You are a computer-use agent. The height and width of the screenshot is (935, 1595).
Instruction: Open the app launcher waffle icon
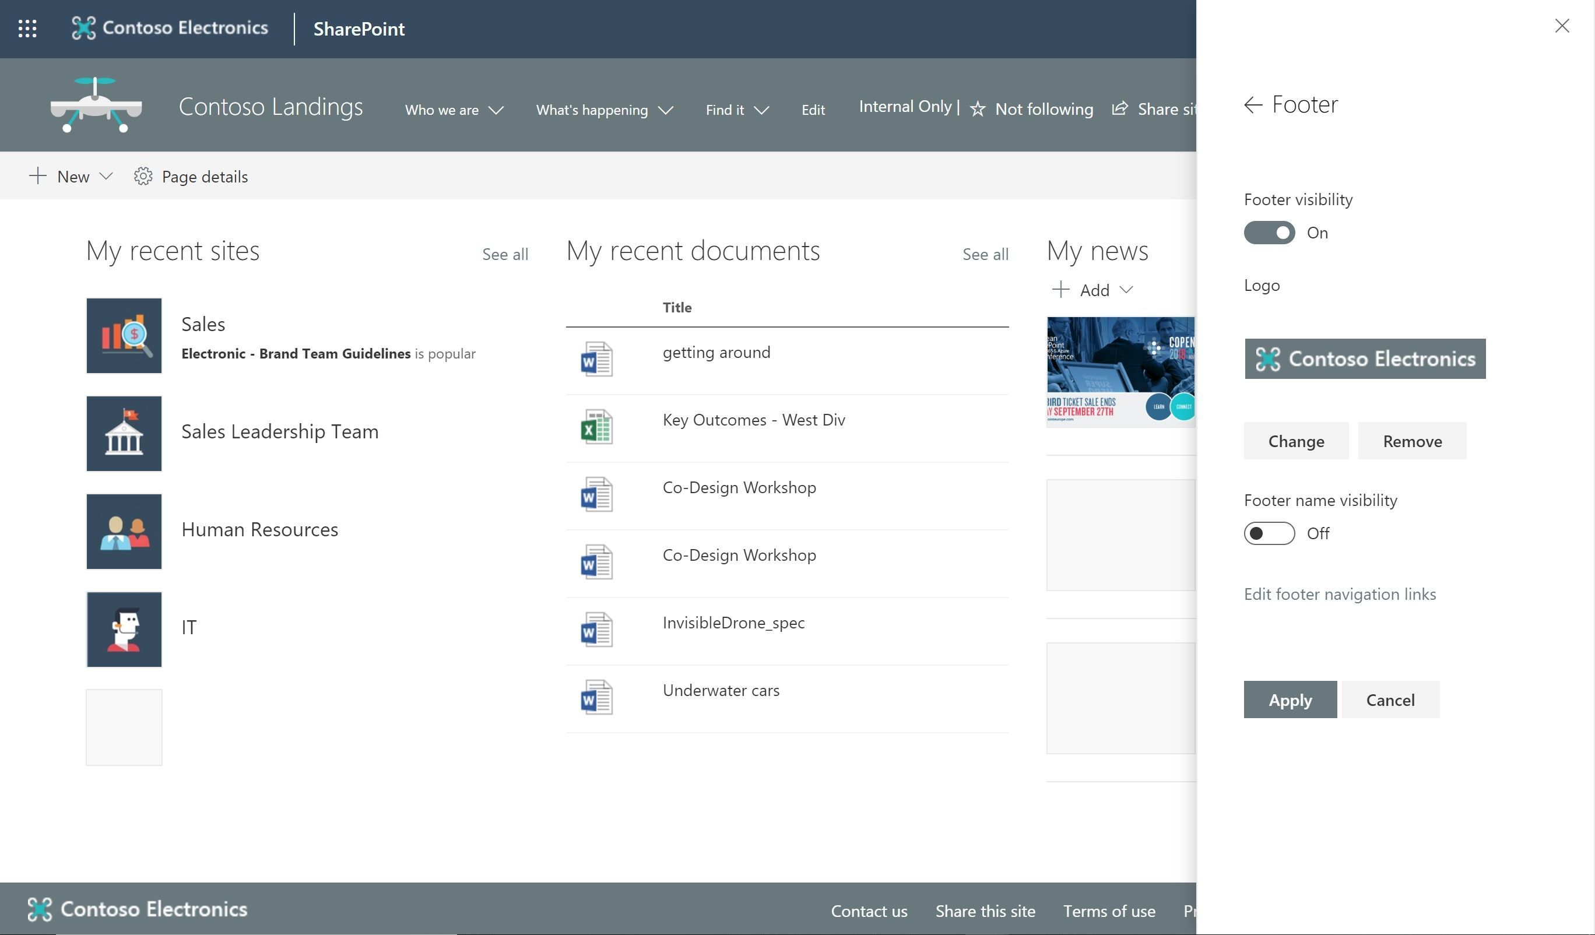[27, 29]
